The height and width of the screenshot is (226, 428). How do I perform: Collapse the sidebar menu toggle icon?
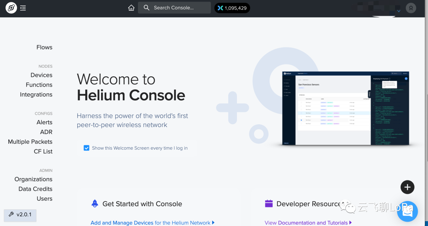pos(23,8)
